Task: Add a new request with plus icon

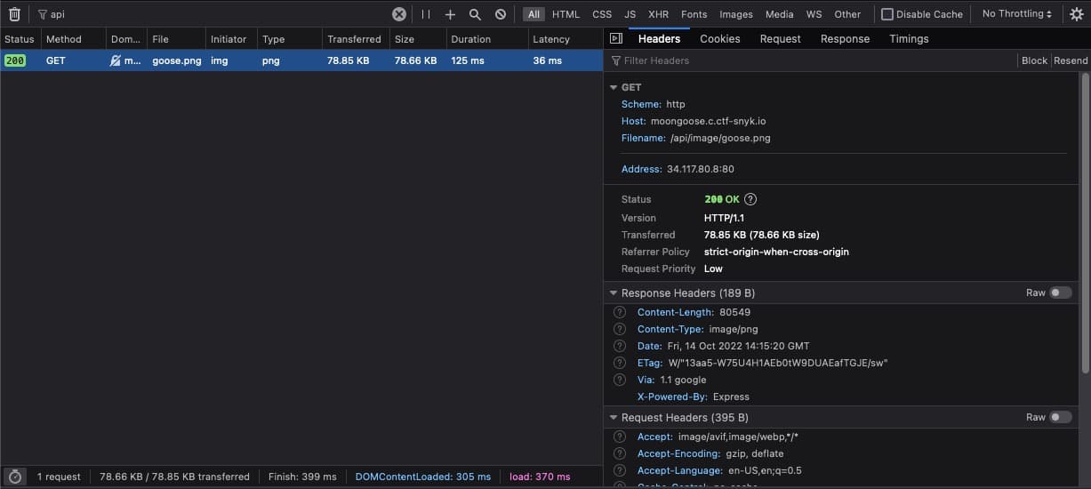Action: (x=450, y=14)
